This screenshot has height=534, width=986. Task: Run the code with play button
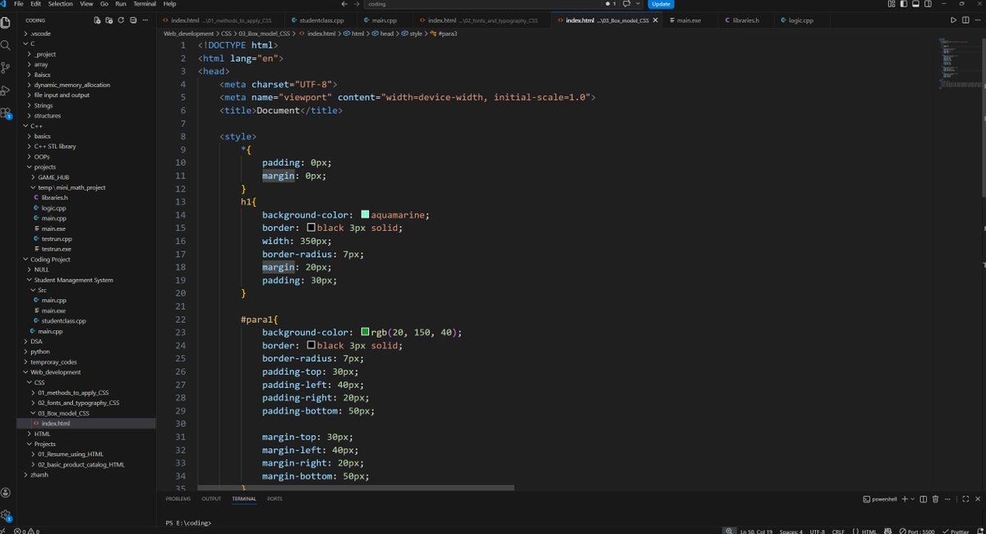[953, 20]
